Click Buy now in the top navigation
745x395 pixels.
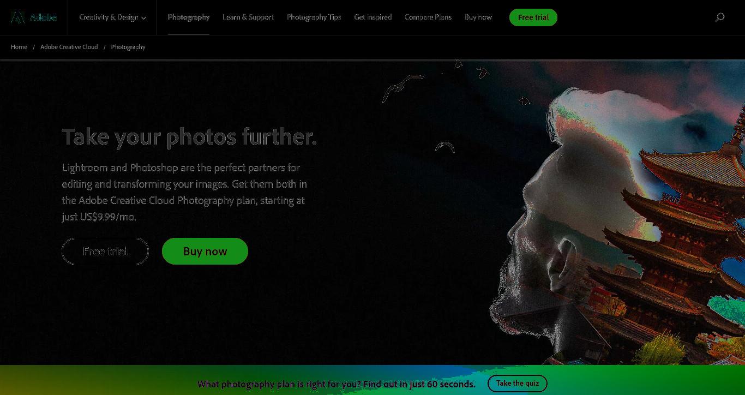tap(478, 17)
